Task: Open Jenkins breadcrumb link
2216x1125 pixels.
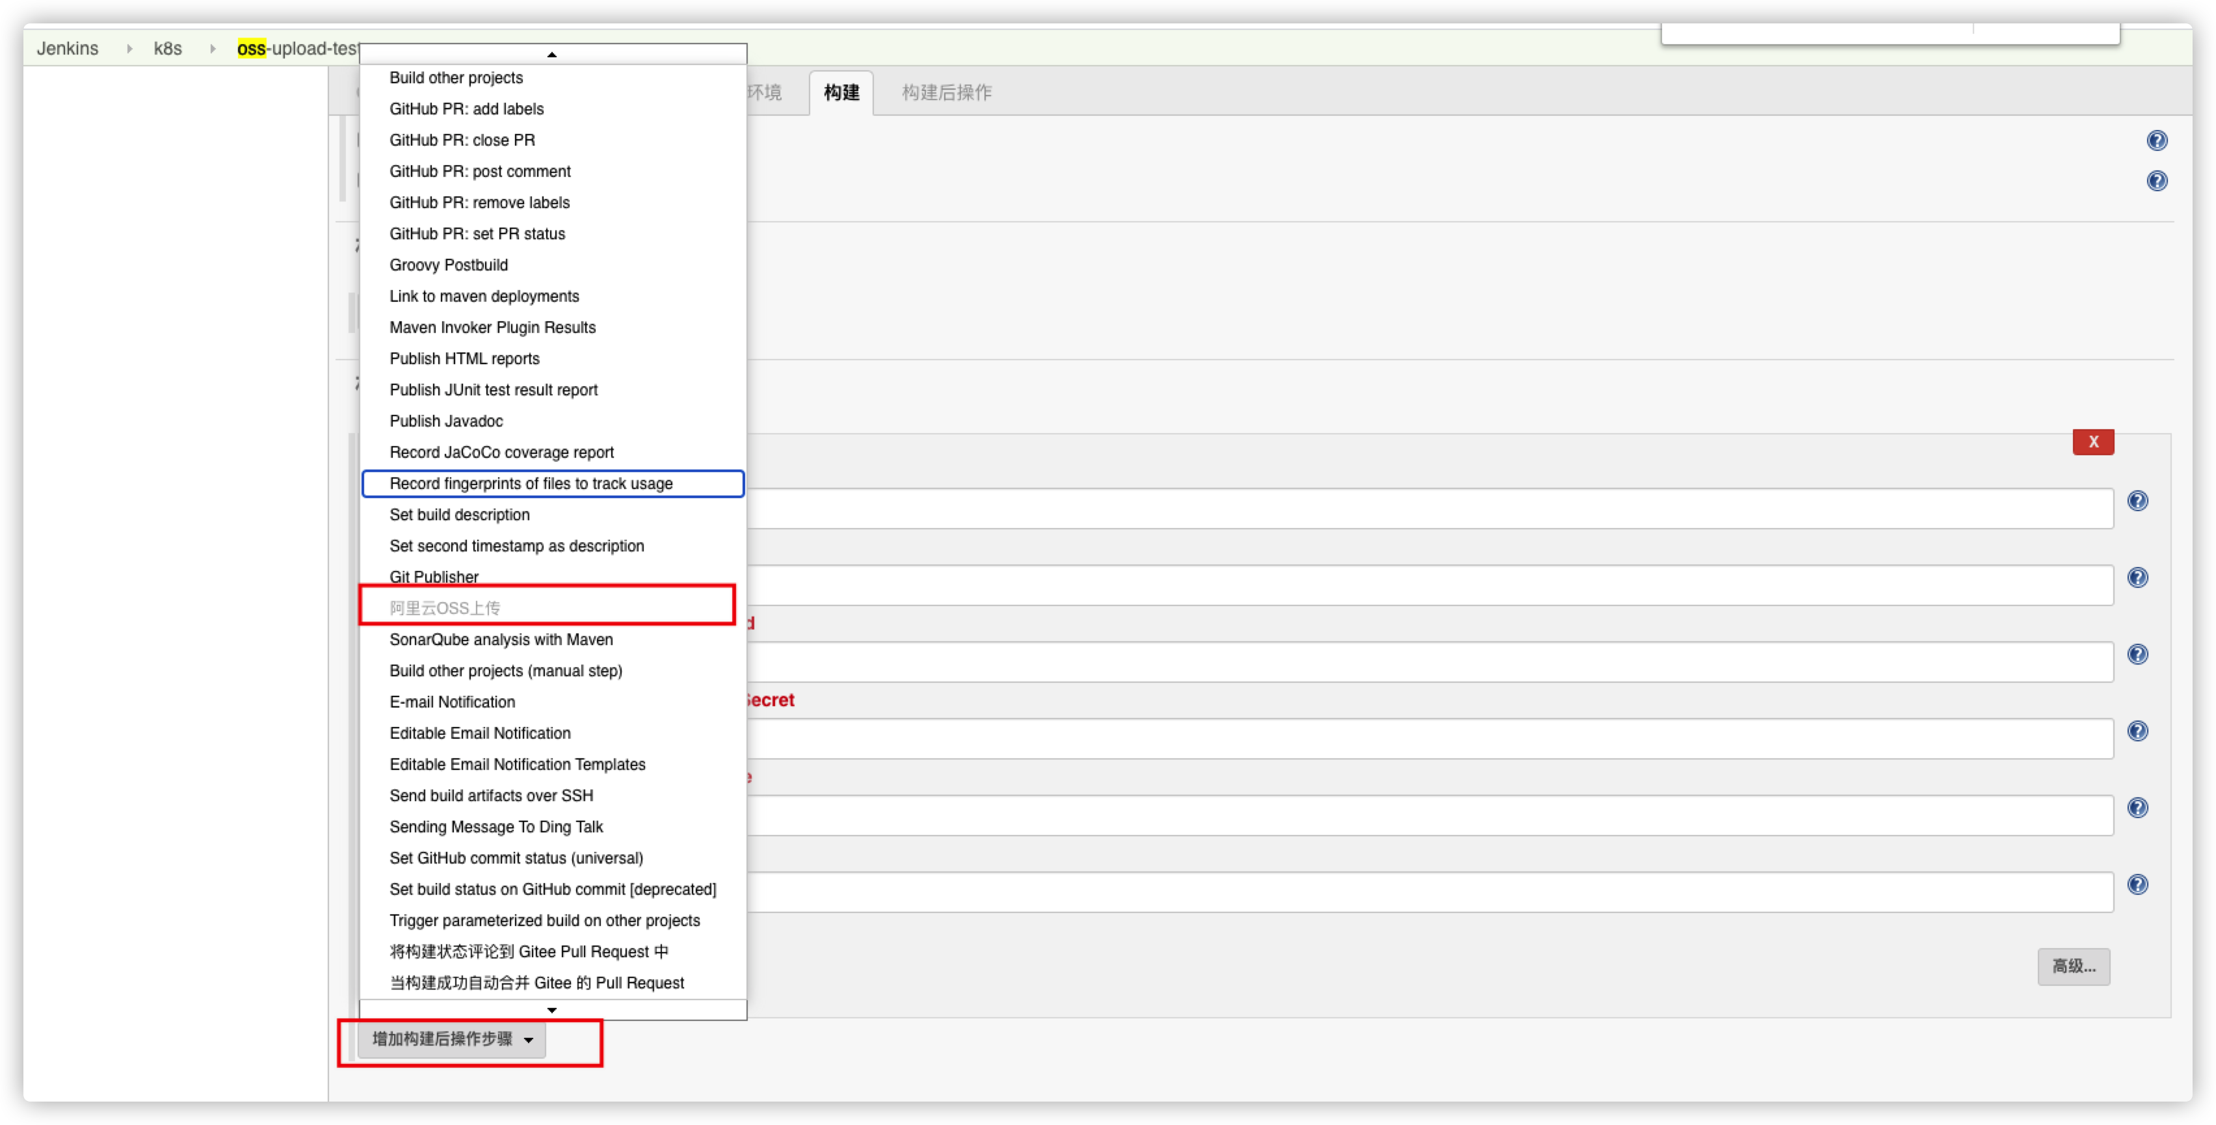Action: 67,49
